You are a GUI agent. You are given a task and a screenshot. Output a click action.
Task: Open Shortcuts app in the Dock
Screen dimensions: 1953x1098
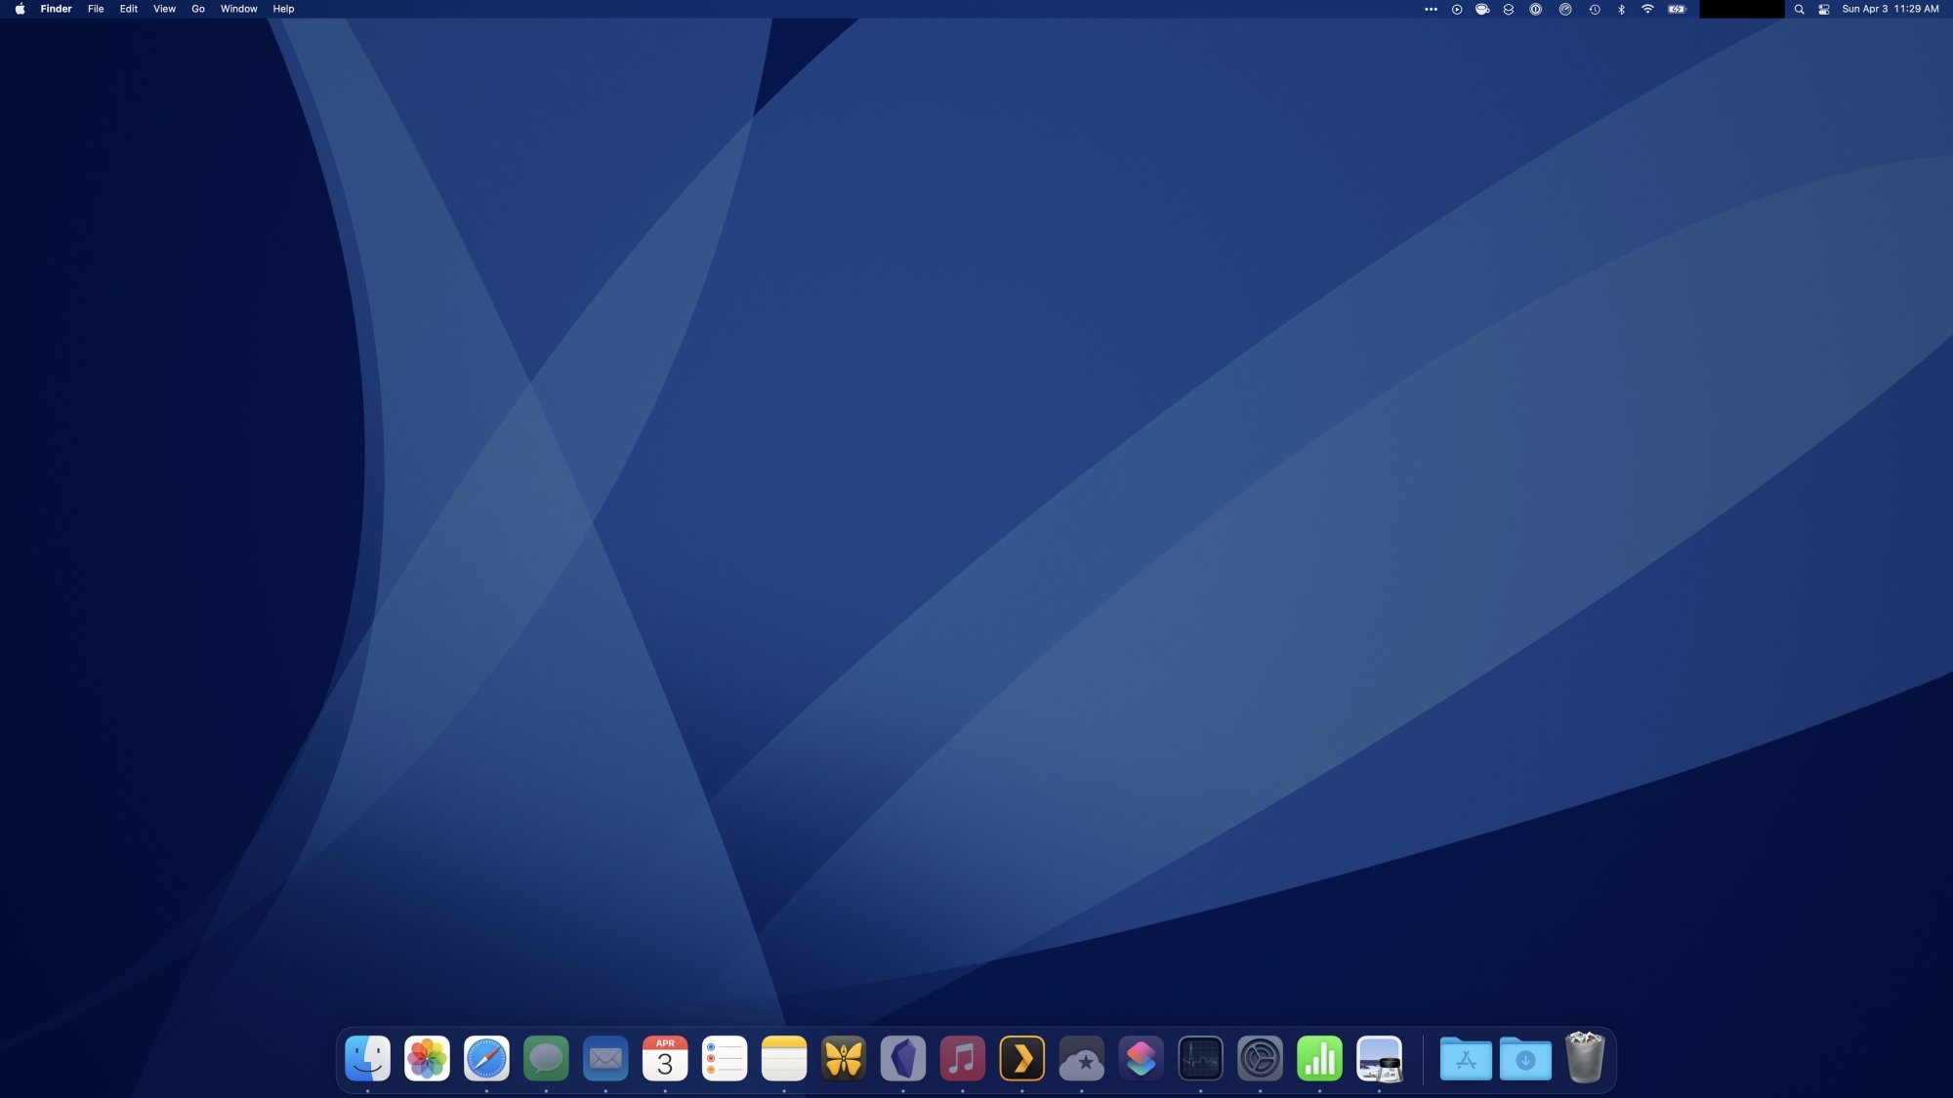[1142, 1058]
